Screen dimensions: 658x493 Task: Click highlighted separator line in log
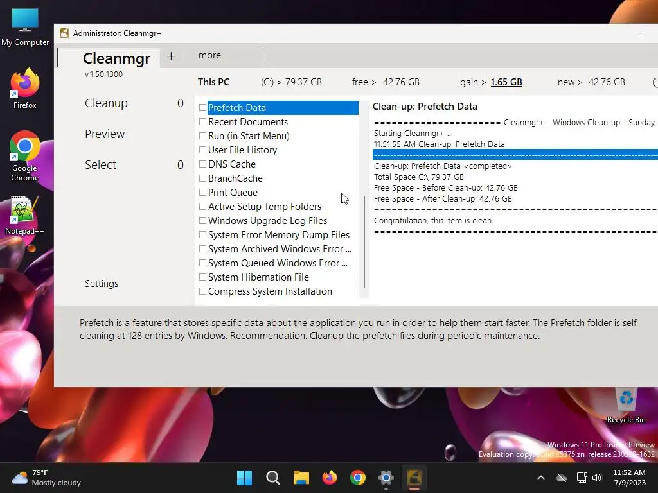[515, 155]
